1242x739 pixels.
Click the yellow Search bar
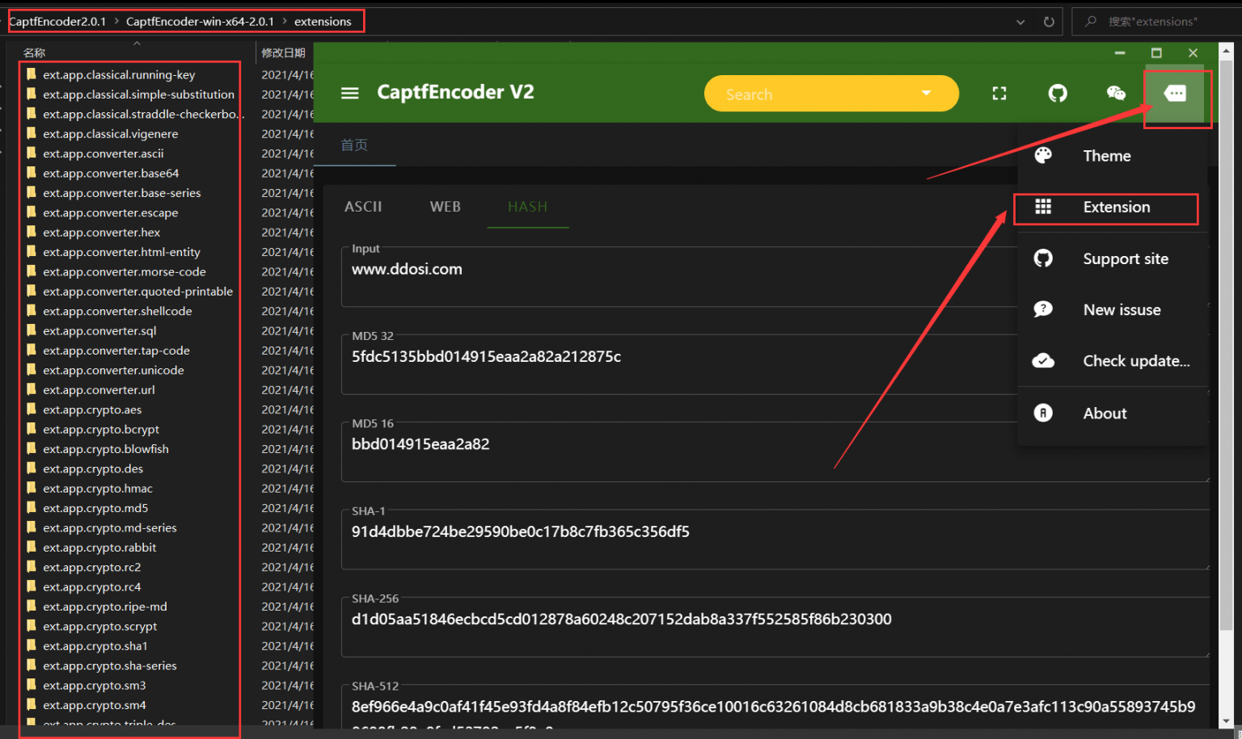click(x=809, y=93)
